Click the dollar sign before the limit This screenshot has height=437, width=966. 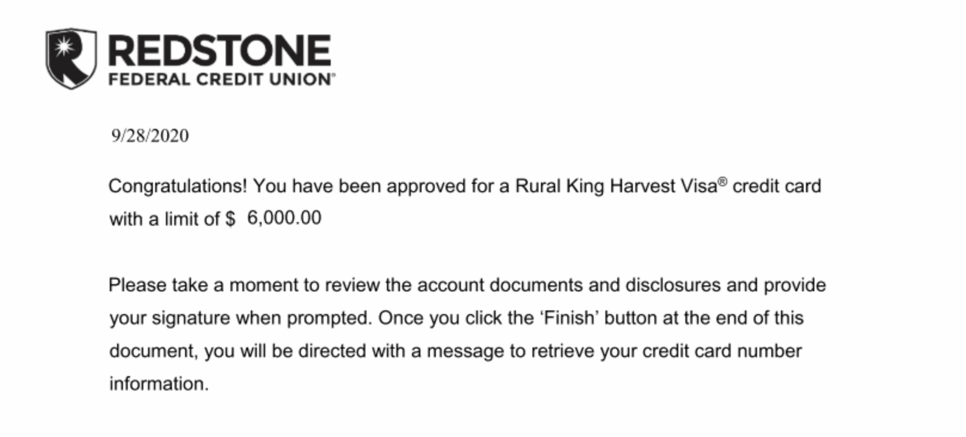pos(230,219)
